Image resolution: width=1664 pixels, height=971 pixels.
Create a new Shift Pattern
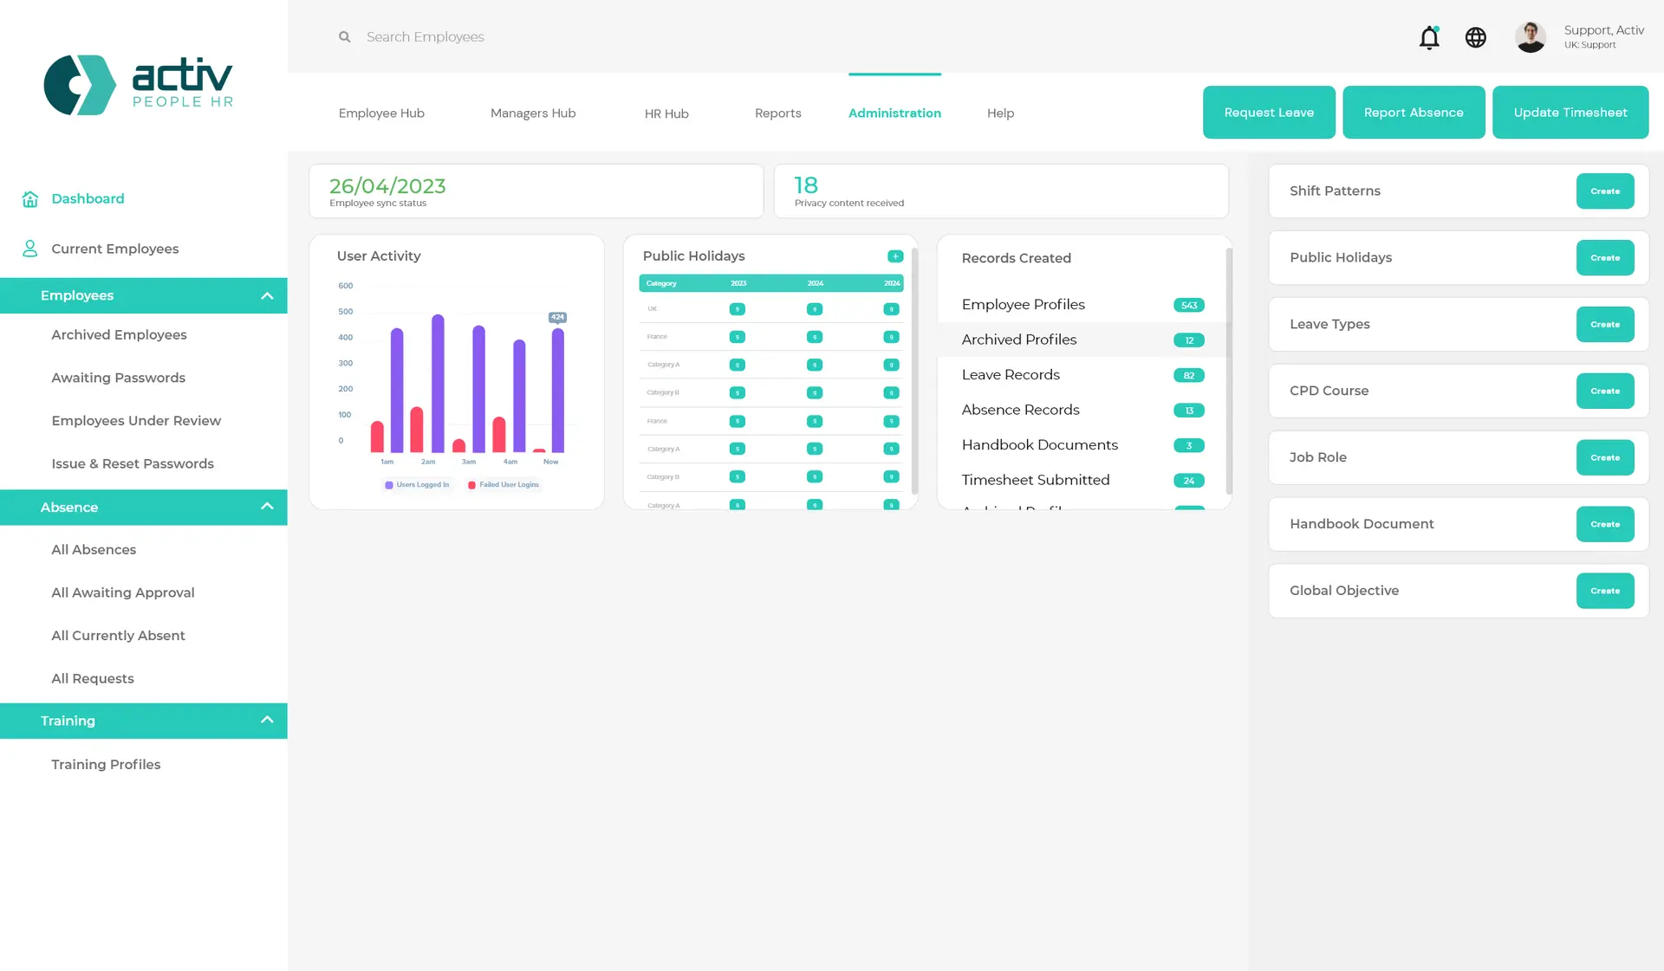tap(1604, 191)
